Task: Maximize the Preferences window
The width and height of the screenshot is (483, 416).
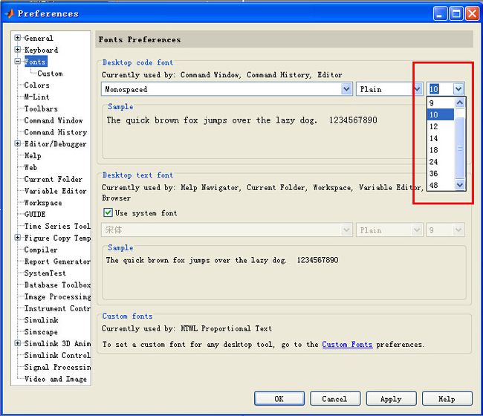Action: (456, 13)
